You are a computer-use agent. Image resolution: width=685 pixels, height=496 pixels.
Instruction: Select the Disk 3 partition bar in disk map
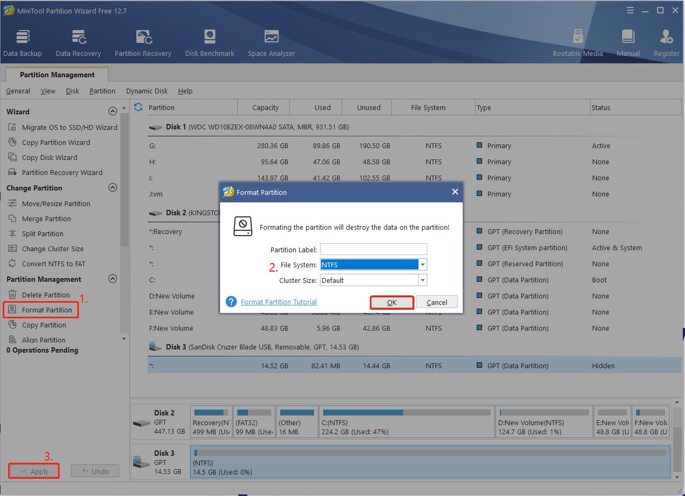pyautogui.click(x=429, y=461)
